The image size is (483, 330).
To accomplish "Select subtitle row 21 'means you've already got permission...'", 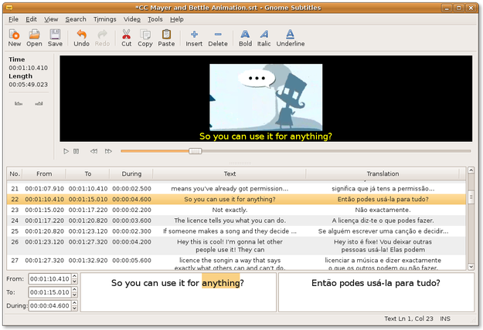I will (x=236, y=189).
